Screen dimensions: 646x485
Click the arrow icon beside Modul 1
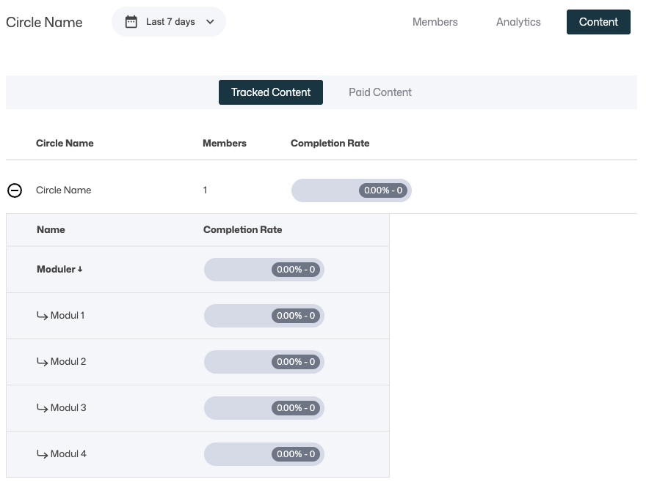tap(43, 316)
